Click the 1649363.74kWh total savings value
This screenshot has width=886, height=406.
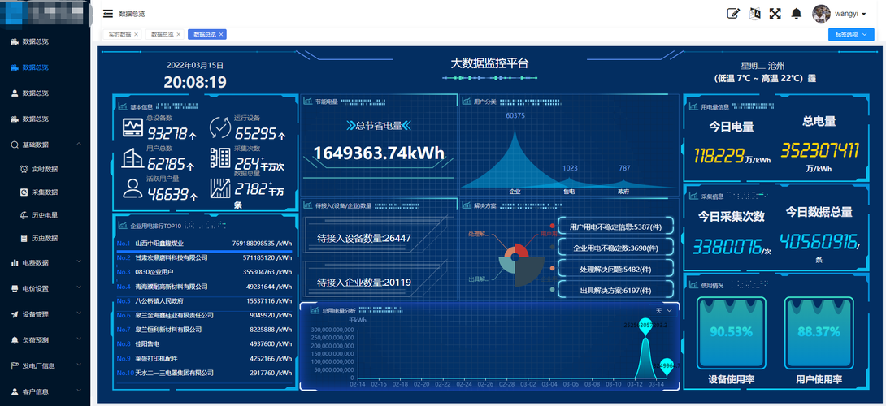click(x=379, y=153)
